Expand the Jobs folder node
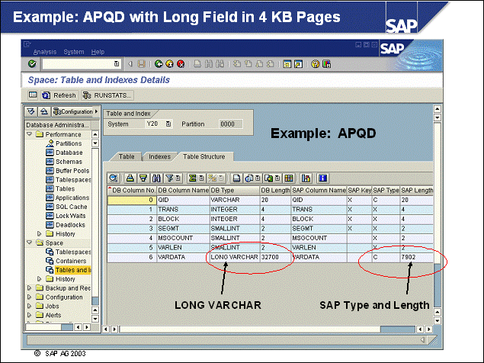484x363 pixels. (x=30, y=306)
